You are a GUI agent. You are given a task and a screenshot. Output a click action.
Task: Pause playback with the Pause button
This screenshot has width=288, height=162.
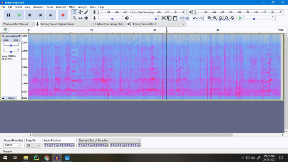pyautogui.click(x=8, y=15)
